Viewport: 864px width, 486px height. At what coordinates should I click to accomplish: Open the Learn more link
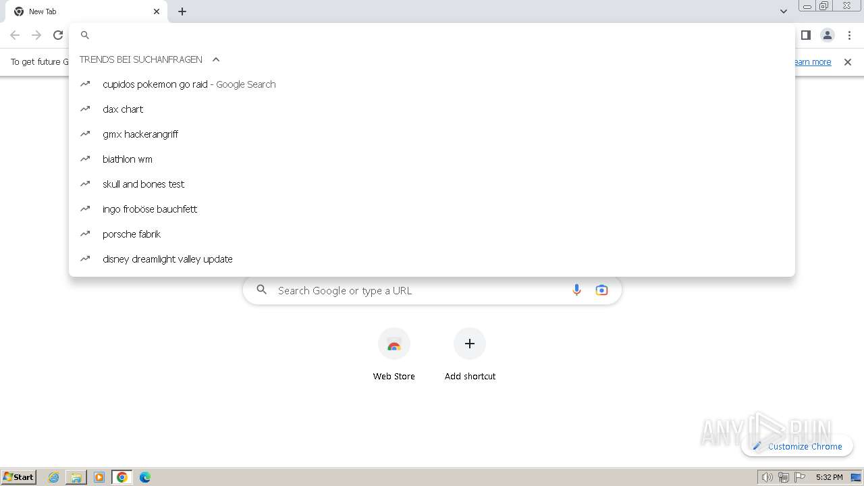(813, 62)
